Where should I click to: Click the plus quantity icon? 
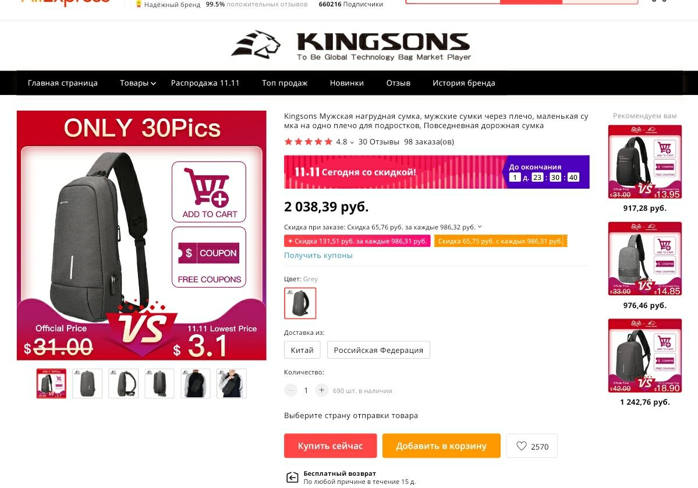[x=321, y=390]
